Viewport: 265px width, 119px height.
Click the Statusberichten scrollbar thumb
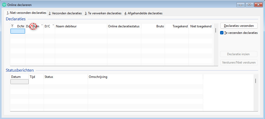click(x=255, y=81)
